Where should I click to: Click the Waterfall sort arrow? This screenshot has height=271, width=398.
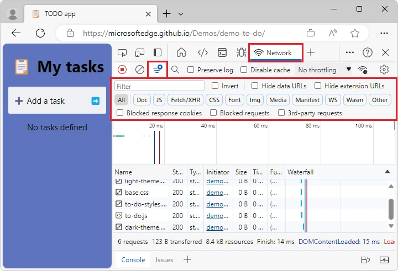click(387, 172)
